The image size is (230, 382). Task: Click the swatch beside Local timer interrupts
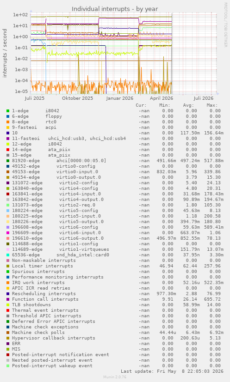pos(8,266)
